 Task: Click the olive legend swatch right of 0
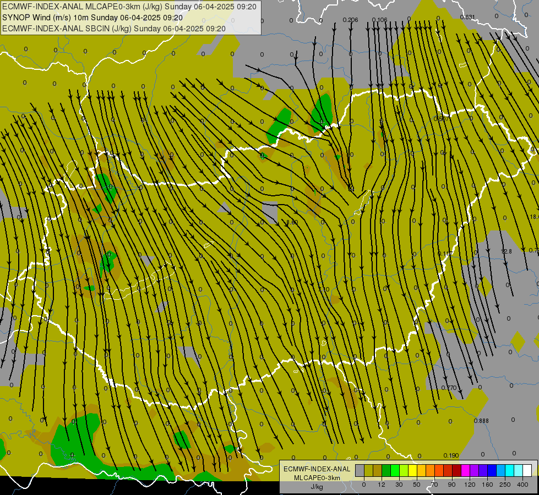[x=368, y=471]
